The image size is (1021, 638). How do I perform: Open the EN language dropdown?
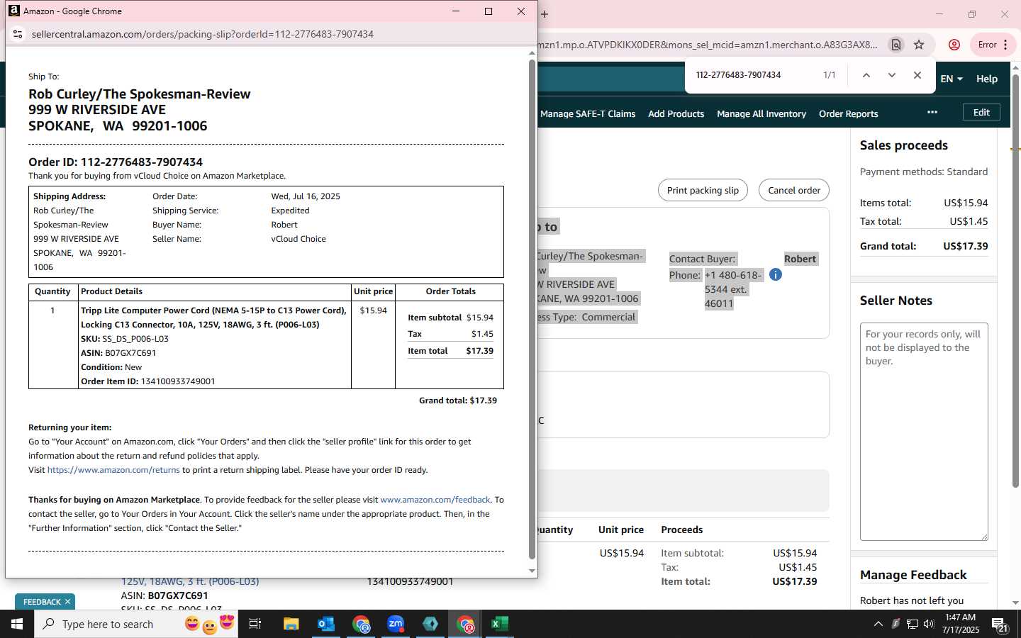[952, 79]
